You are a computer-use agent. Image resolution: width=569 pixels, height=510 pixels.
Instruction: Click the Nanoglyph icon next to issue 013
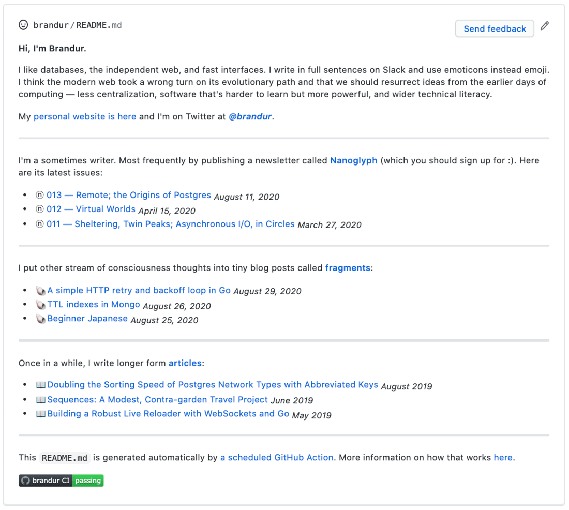point(39,195)
